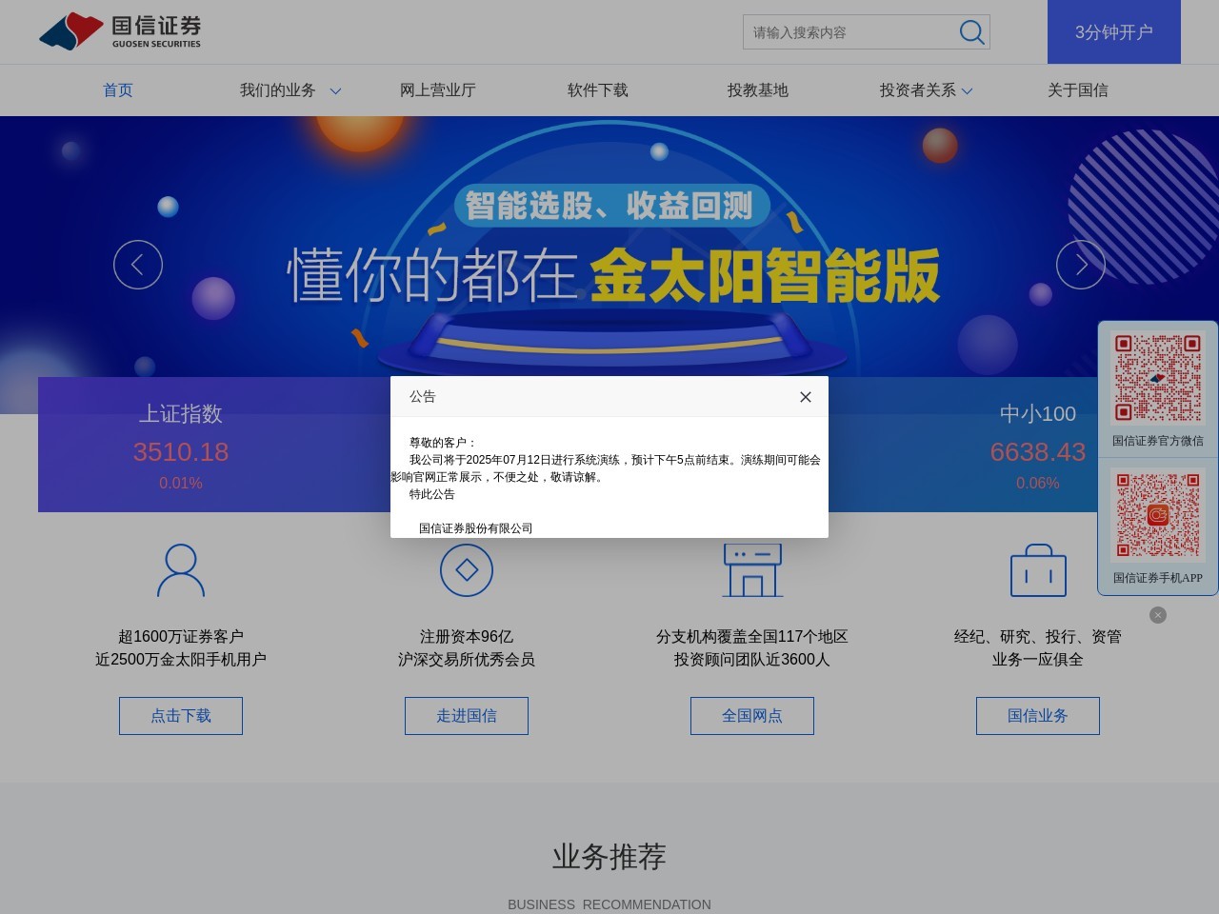This screenshot has height=914, width=1219.
Task: Click the 中小100 change 0.06%
Action: [1038, 484]
